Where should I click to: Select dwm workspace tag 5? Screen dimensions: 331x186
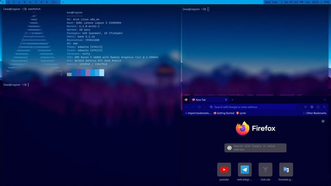(25, 2)
